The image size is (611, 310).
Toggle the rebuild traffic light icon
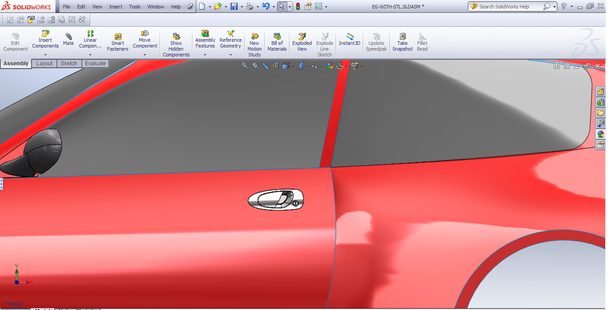[298, 7]
